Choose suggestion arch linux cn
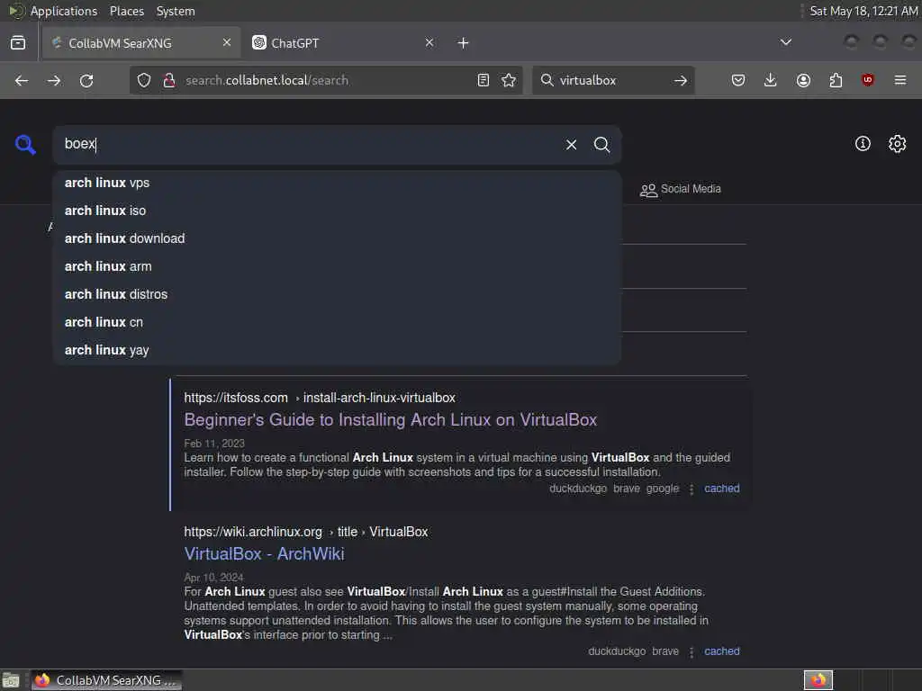The width and height of the screenshot is (922, 691). (337, 322)
